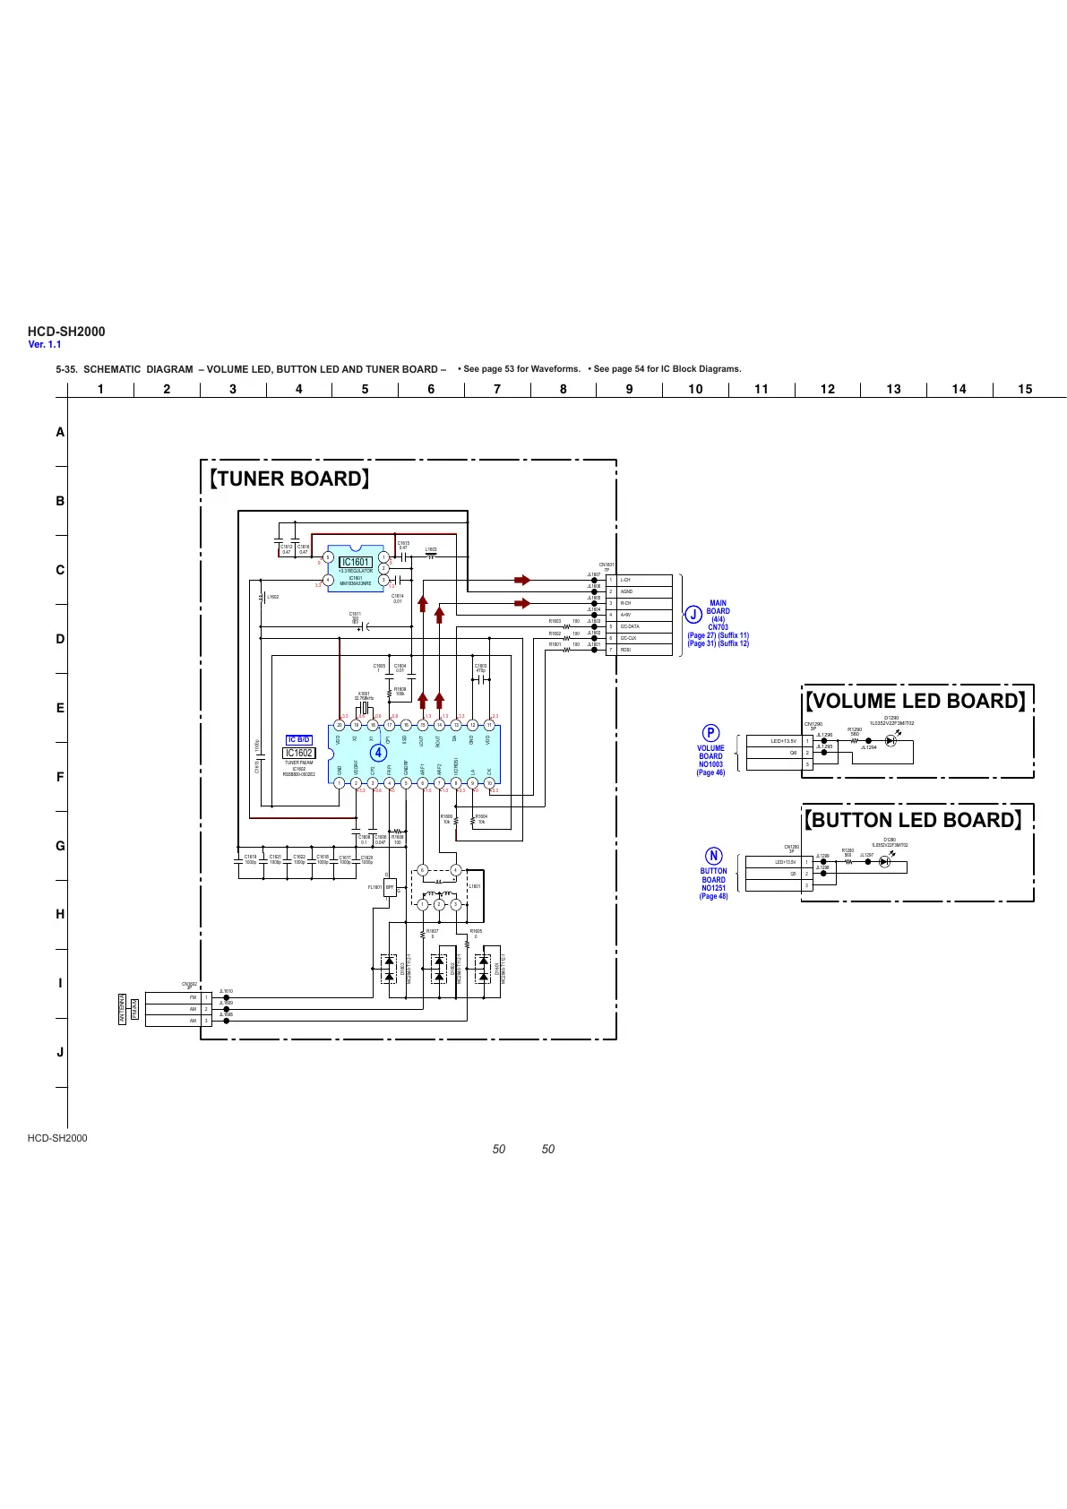1067x1509 pixels.
Task: Click the D1290 LED symbol
Action: 891,741
